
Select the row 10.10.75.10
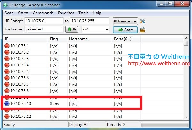click(x=93, y=104)
